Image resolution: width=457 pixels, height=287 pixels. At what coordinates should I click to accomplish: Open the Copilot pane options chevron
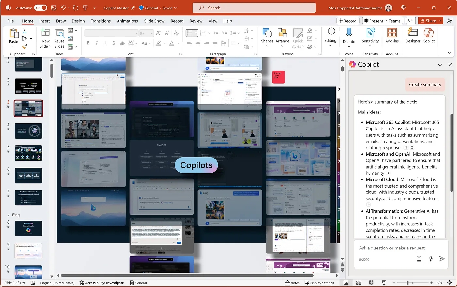[440, 65]
